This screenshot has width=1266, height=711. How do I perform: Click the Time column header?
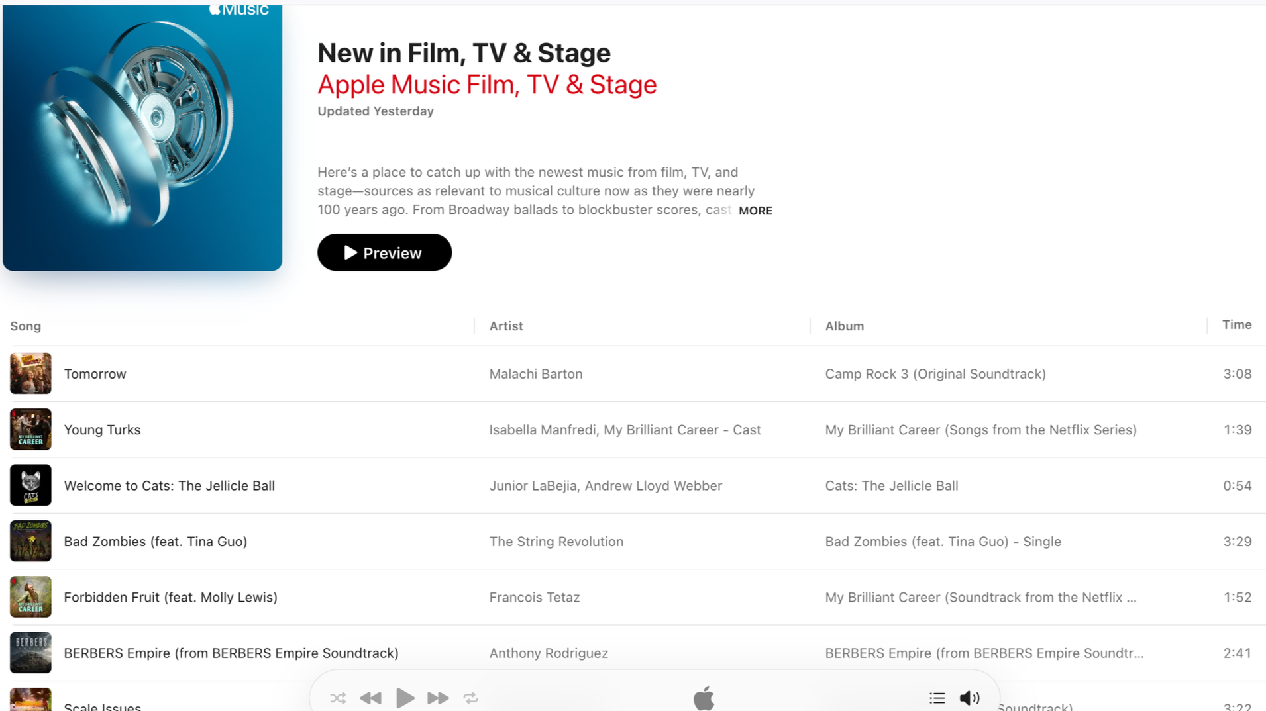coord(1237,325)
